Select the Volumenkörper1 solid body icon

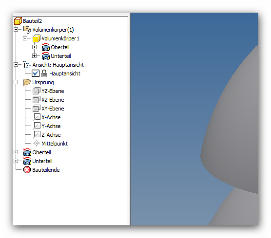coord(37,38)
